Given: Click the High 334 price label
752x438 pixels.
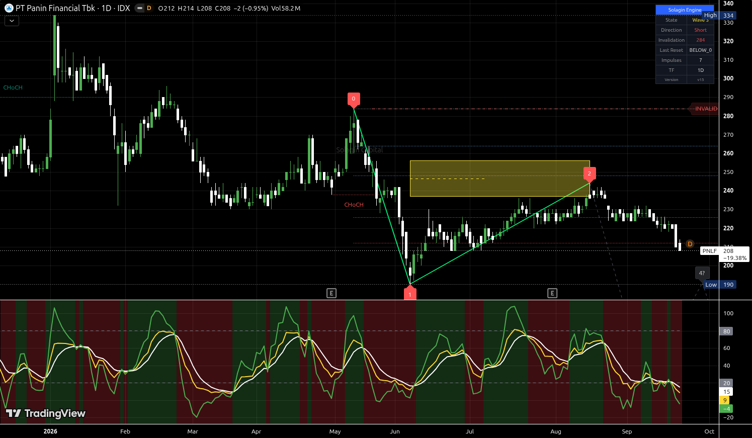Looking at the screenshot, I should point(719,16).
